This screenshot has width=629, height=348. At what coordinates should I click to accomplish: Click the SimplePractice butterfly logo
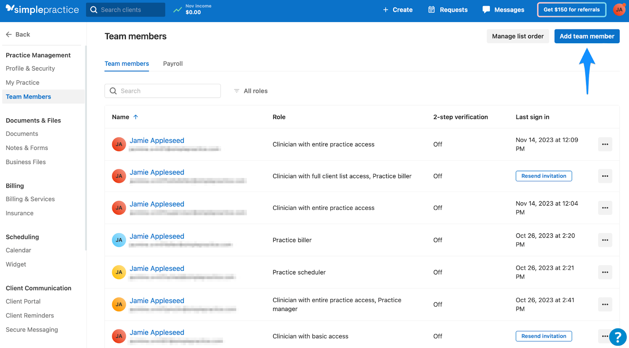click(10, 9)
